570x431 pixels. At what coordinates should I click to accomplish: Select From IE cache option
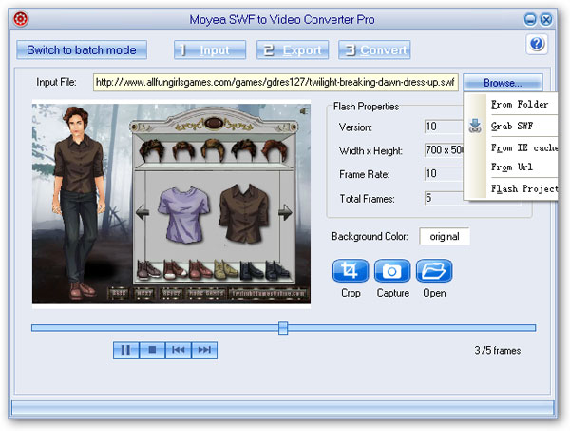tap(523, 147)
